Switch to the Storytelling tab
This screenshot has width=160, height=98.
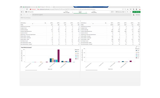(94, 12)
